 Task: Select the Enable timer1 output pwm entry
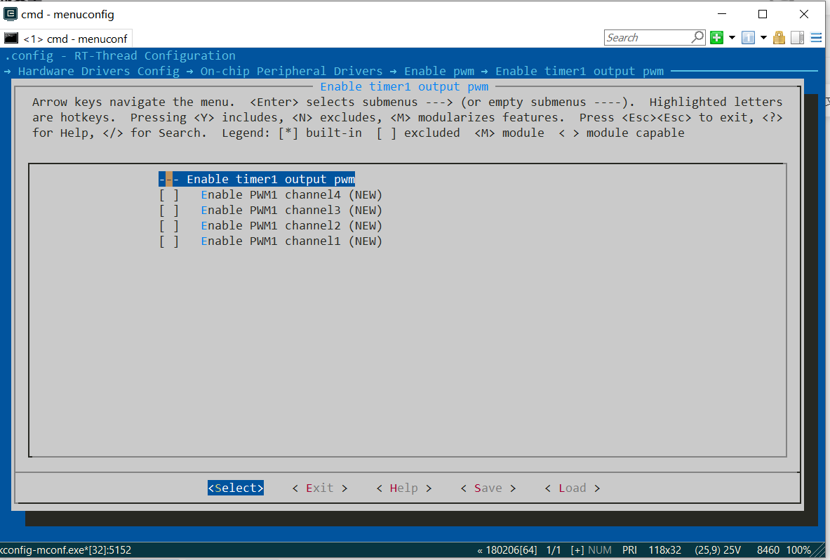(256, 179)
